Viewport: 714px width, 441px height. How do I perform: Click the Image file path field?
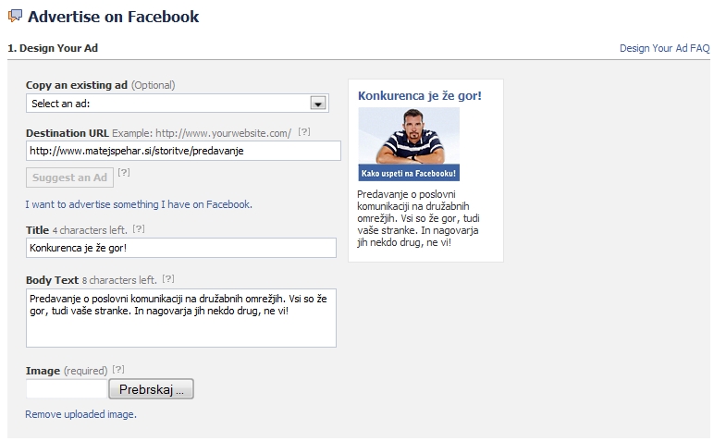pyautogui.click(x=67, y=389)
